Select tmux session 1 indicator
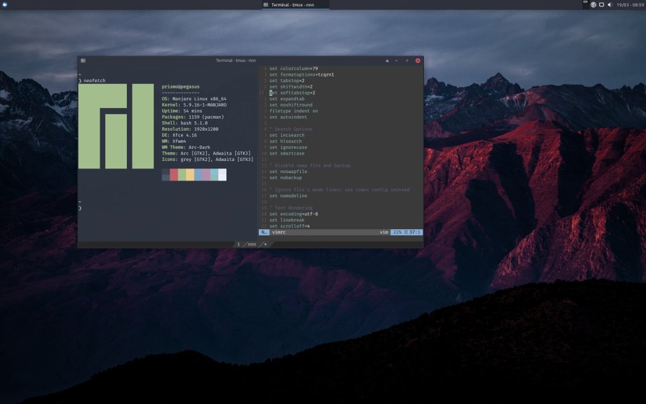The width and height of the screenshot is (646, 404). coord(239,244)
